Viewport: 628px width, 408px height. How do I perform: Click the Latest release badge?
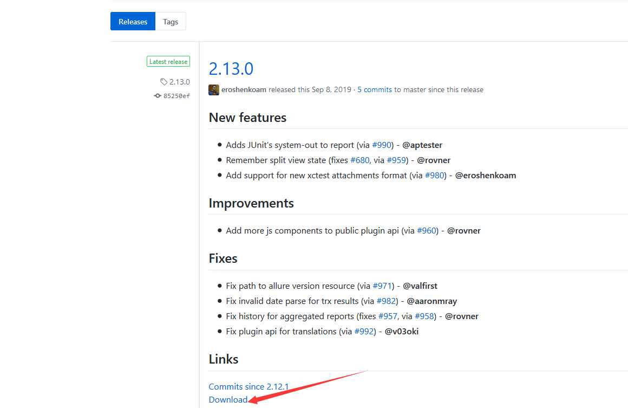[168, 62]
